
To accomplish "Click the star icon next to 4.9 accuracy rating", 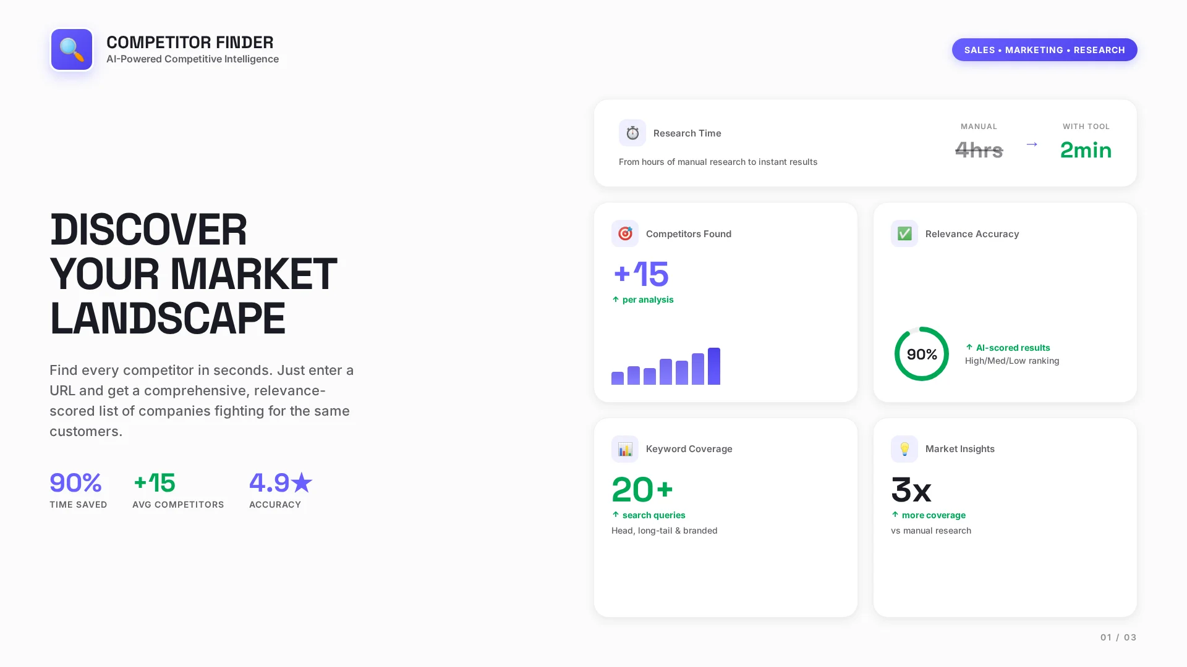I will tap(302, 484).
